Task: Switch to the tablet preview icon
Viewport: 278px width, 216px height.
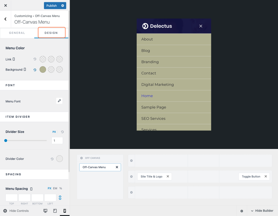Action: pos(55,211)
